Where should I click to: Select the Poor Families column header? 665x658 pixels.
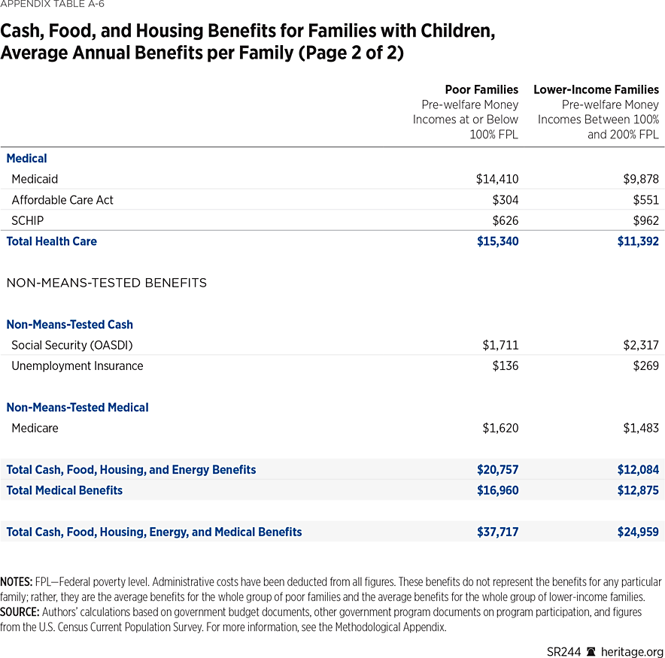[481, 89]
